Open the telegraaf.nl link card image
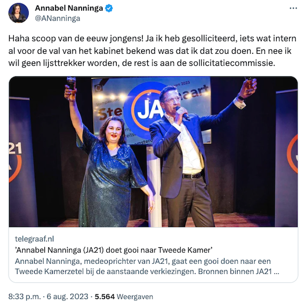The image size is (302, 308). click(153, 152)
